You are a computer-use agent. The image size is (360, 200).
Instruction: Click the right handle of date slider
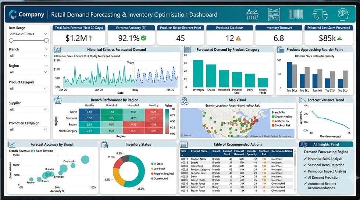[x=46, y=40]
